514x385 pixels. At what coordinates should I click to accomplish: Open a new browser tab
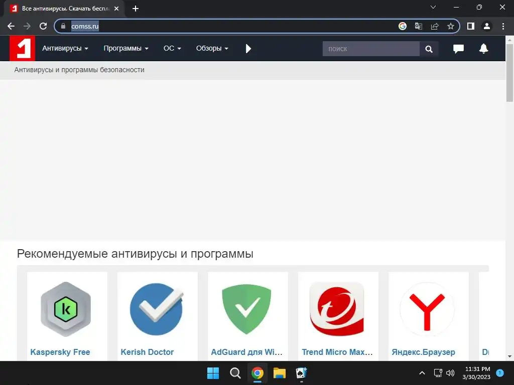pyautogui.click(x=136, y=9)
